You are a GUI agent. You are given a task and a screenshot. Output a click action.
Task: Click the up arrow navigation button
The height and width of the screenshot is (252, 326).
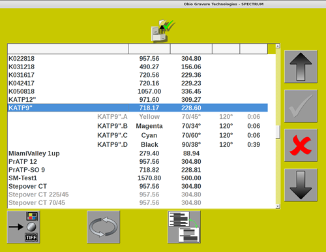(x=301, y=67)
